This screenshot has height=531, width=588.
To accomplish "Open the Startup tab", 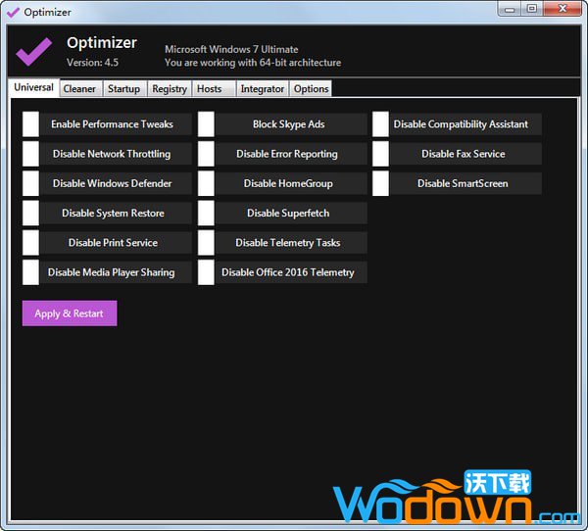I will point(124,89).
